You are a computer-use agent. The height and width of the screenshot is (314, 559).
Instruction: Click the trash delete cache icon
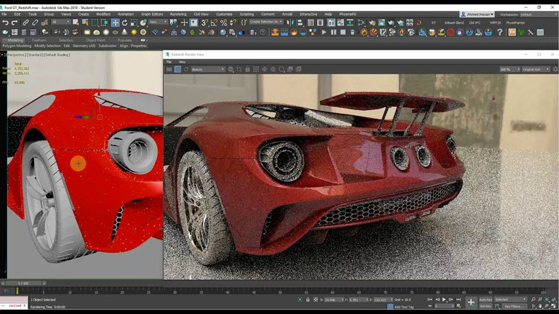(353, 33)
